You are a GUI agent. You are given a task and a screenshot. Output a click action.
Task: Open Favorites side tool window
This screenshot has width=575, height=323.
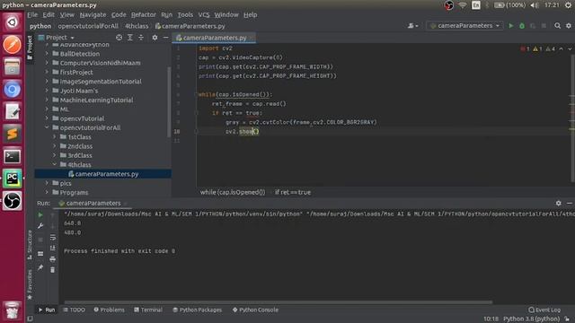(30, 284)
